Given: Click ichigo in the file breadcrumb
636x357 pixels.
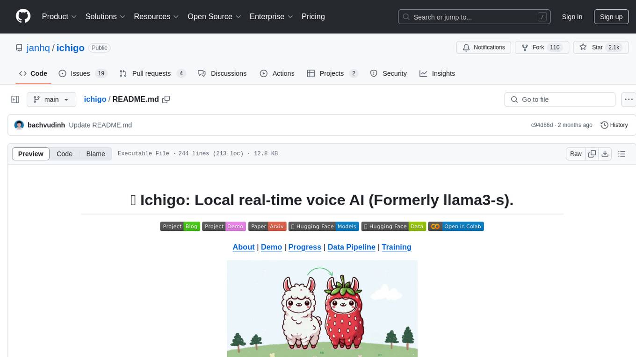Looking at the screenshot, I should 95,99.
